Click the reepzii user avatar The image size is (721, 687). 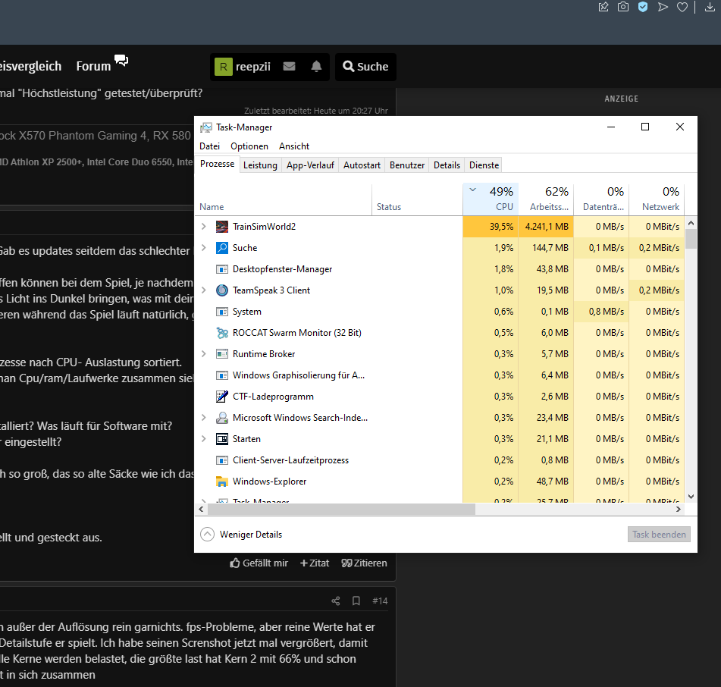coord(224,67)
